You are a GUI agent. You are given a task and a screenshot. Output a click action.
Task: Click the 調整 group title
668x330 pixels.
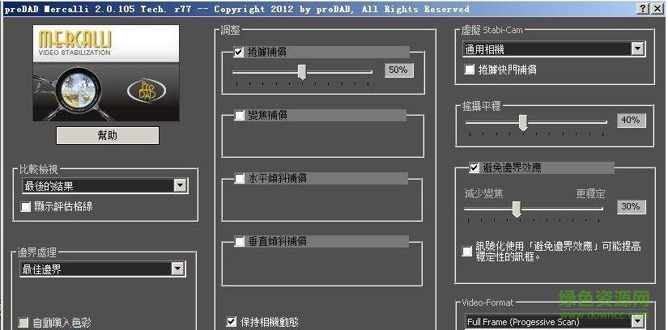point(231,30)
